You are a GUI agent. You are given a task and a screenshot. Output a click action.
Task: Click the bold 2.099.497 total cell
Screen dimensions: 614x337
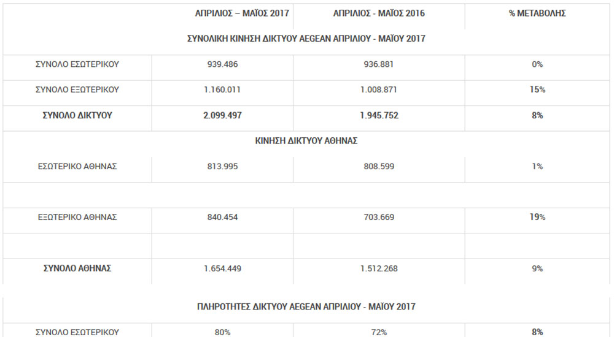coord(222,115)
